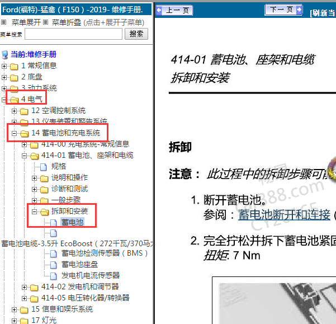Open the 蓄电池断开和连接 hyperlink

click(284, 215)
